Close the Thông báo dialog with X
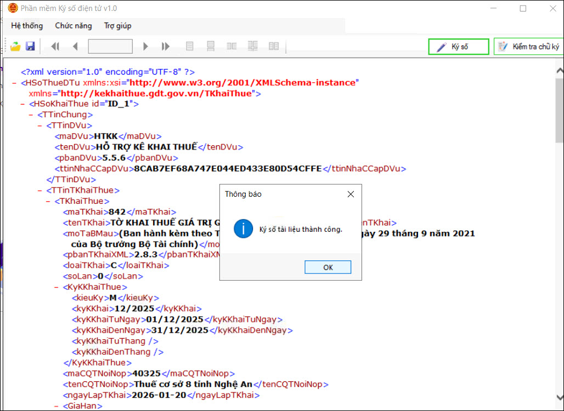The image size is (564, 411). [351, 194]
